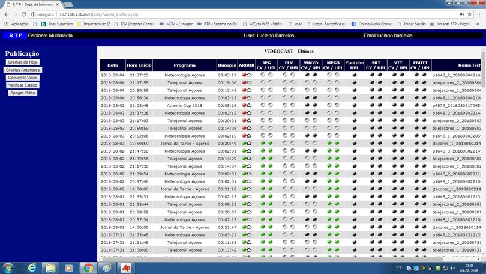The width and height of the screenshot is (486, 274).
Task: Click the Apagar Video button
Action: click(x=23, y=93)
